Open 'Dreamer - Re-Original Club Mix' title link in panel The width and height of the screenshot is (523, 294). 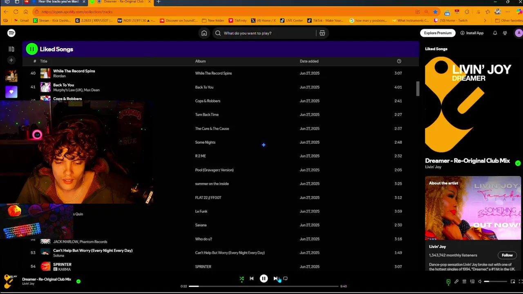tap(467, 161)
